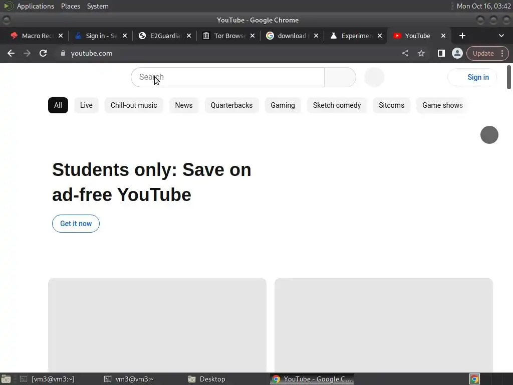Open the Chrome profile avatar
Image resolution: width=513 pixels, height=385 pixels.
pyautogui.click(x=457, y=53)
